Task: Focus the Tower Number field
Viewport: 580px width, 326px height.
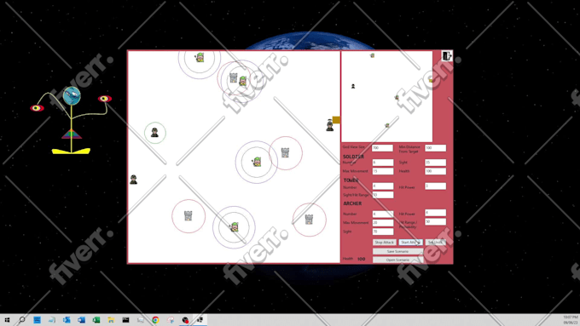Action: pyautogui.click(x=382, y=186)
